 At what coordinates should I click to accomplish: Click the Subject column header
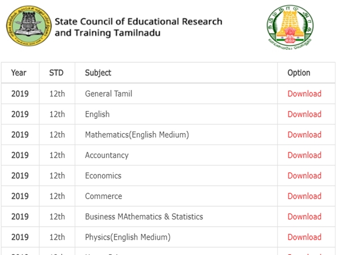tap(98, 73)
